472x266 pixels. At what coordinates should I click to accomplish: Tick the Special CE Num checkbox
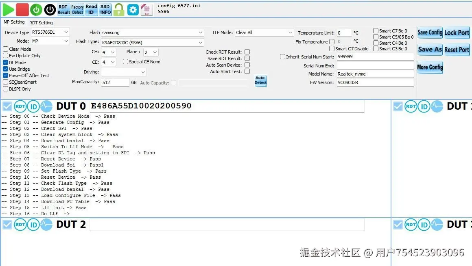125,62
